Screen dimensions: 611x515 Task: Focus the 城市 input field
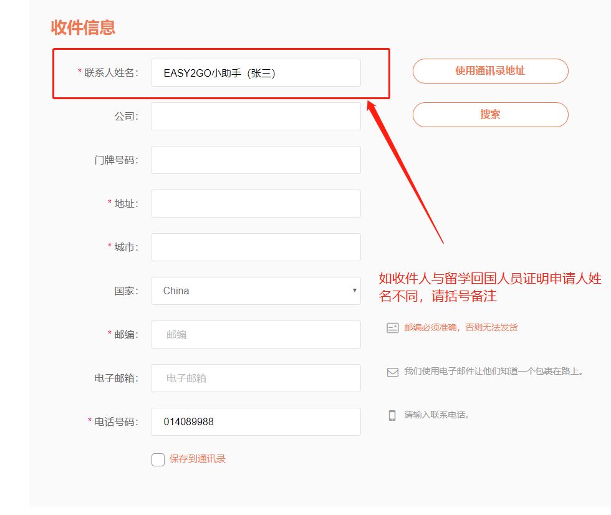tap(256, 247)
